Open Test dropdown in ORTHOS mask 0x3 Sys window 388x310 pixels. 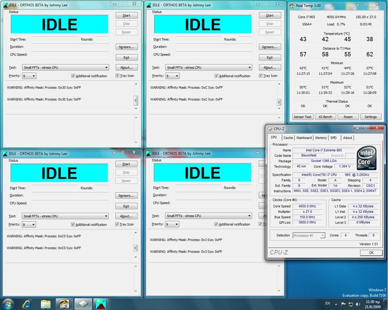tap(208, 216)
